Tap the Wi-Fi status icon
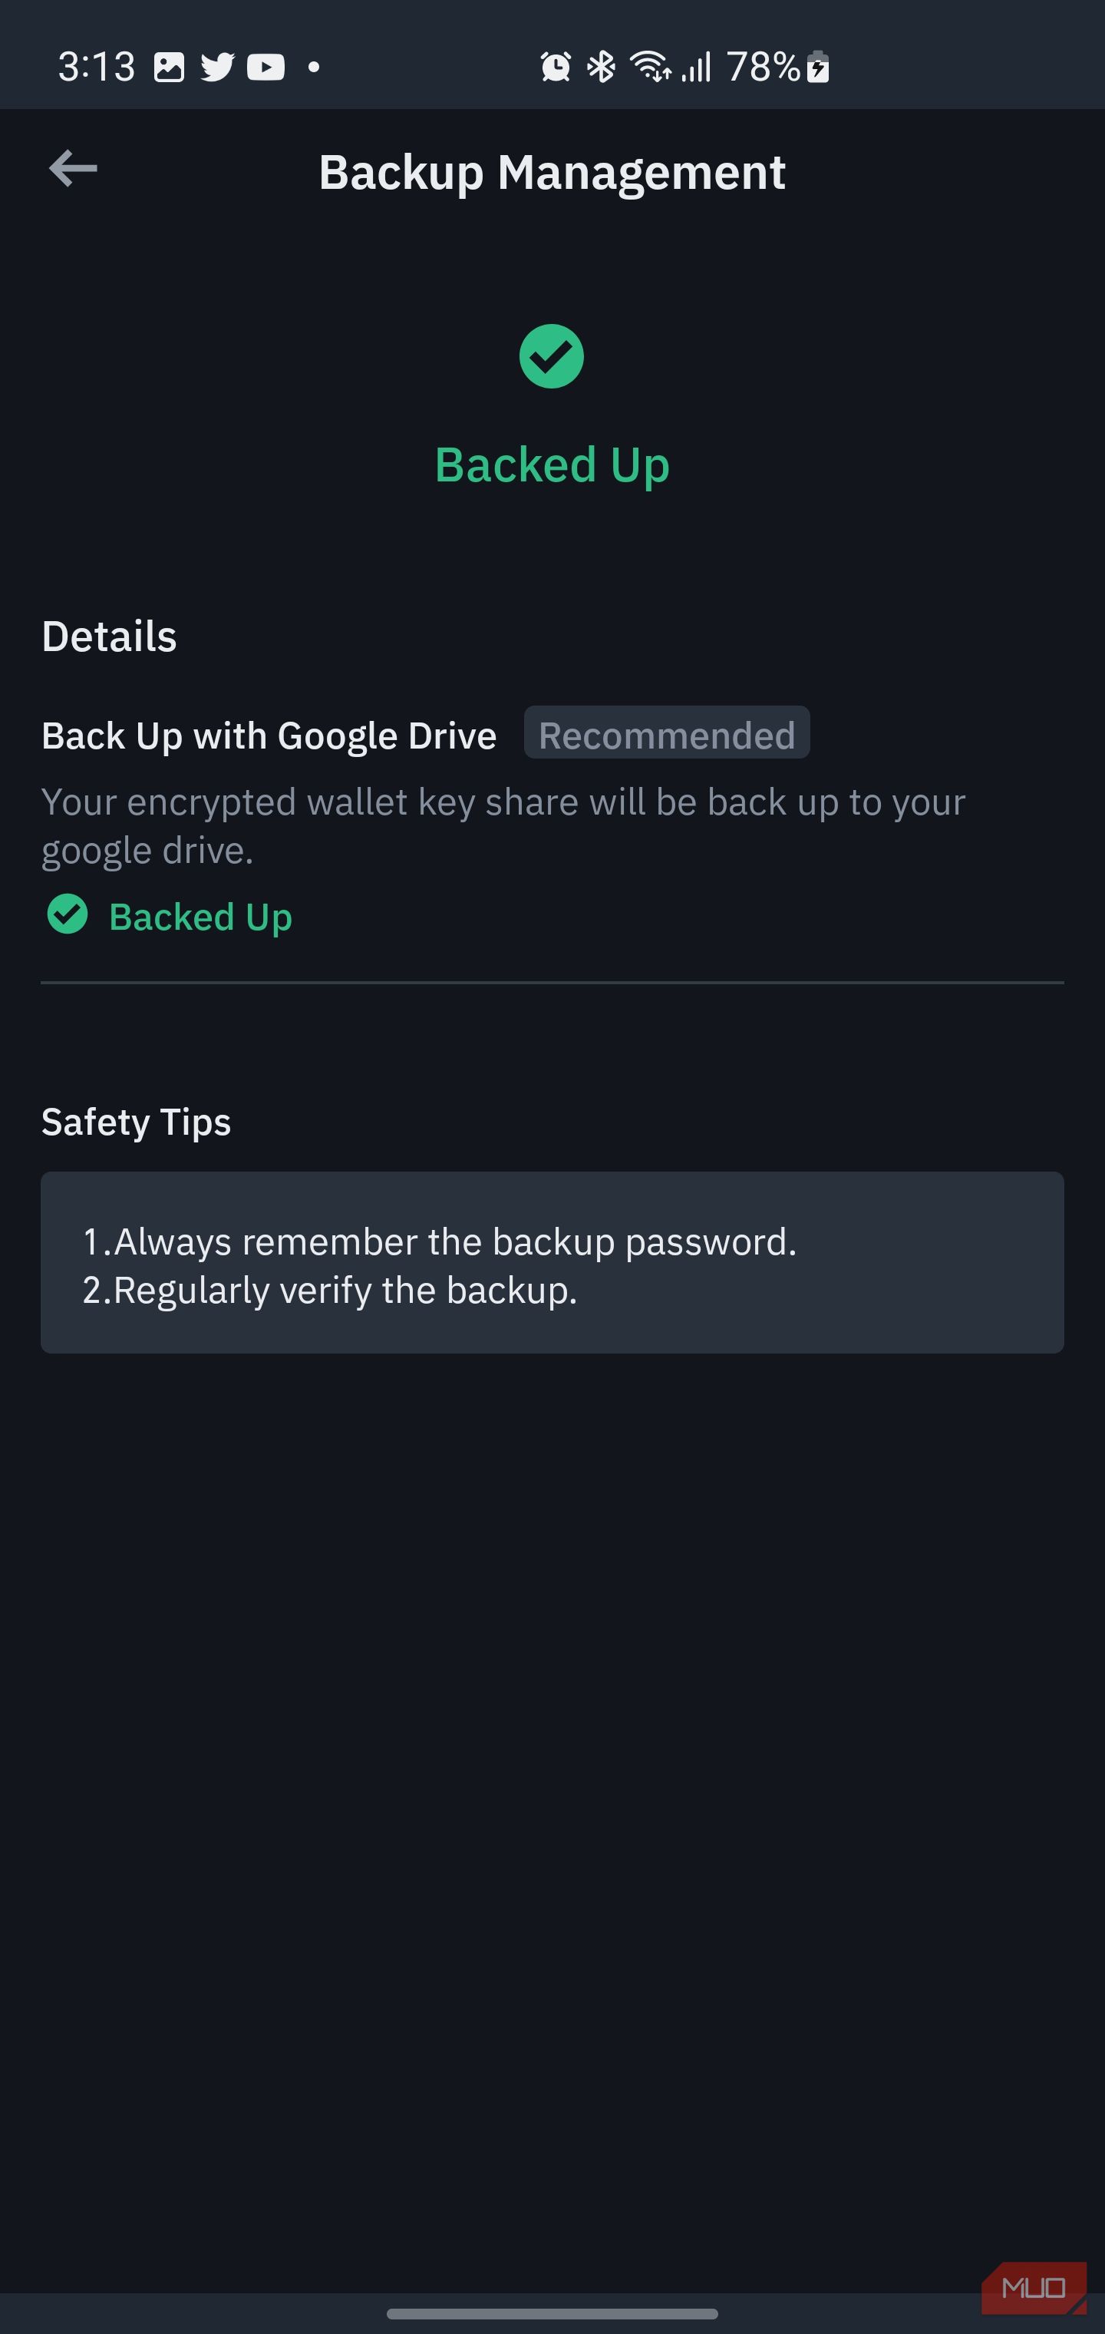 click(650, 65)
